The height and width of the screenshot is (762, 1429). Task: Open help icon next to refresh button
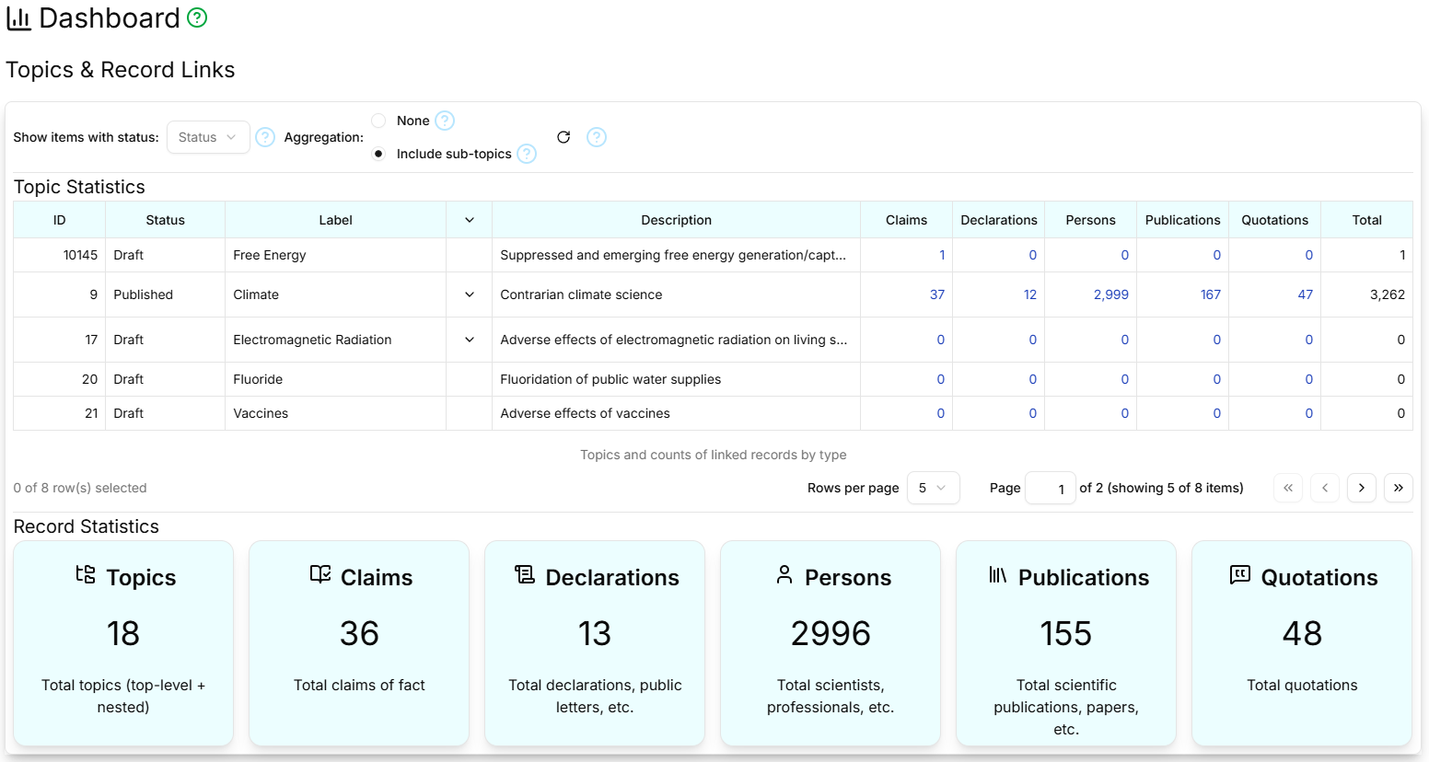[x=597, y=137]
